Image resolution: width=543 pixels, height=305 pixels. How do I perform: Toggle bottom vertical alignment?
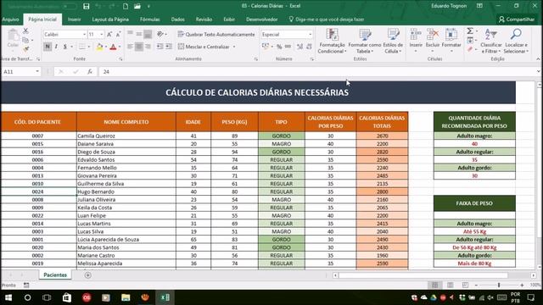coord(148,34)
